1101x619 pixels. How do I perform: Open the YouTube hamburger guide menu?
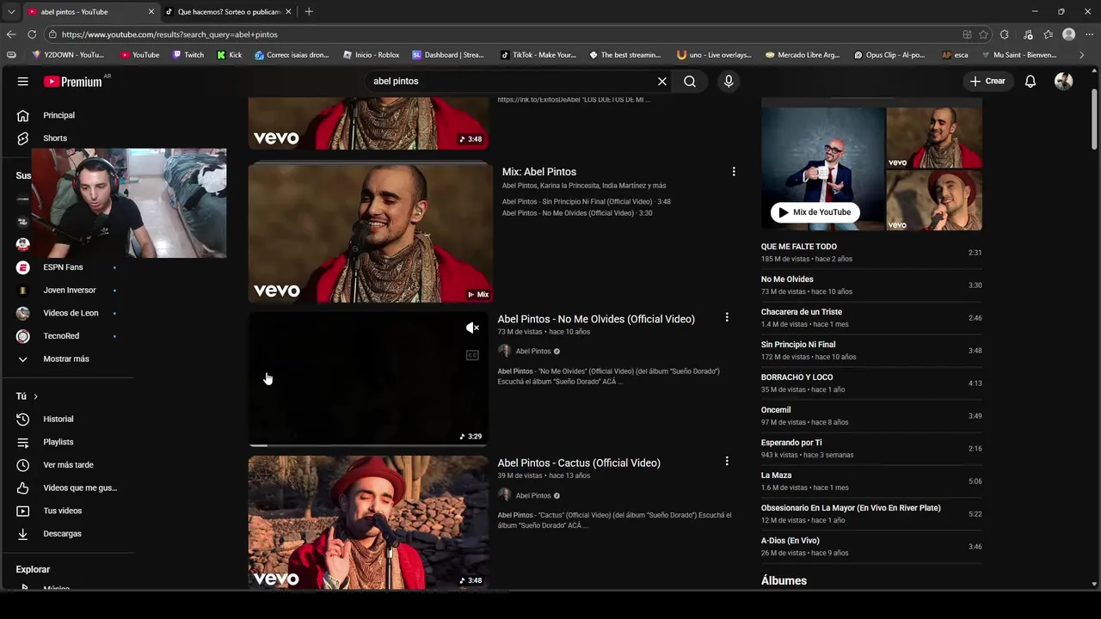tap(23, 81)
